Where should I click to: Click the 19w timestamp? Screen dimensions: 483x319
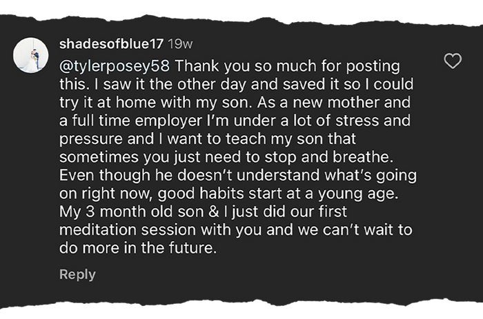click(x=181, y=44)
